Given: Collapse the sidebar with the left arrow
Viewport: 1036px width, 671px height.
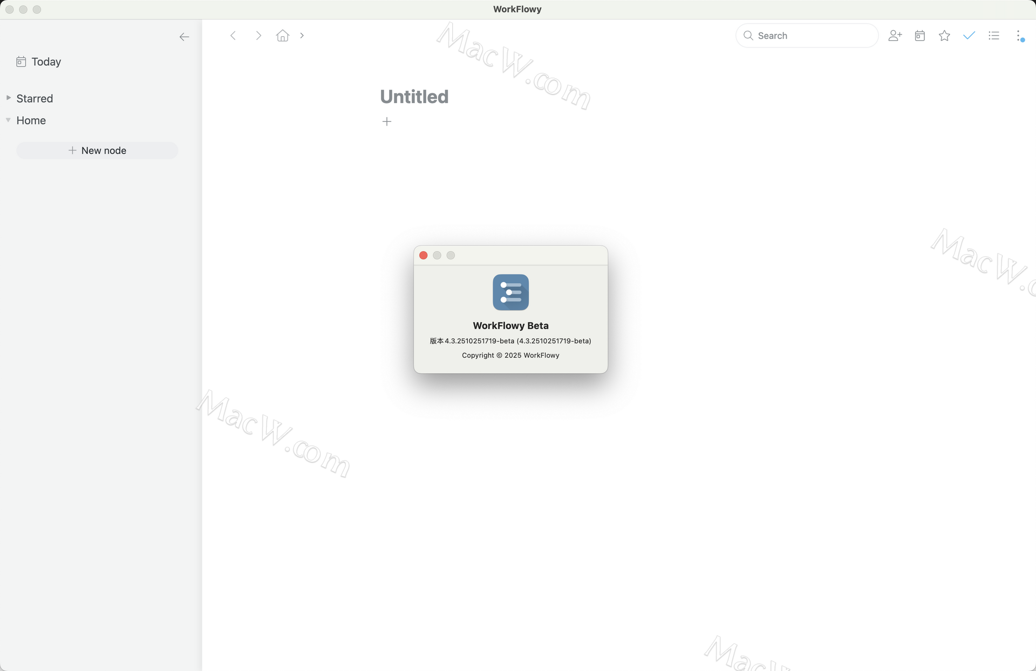Looking at the screenshot, I should pos(184,37).
